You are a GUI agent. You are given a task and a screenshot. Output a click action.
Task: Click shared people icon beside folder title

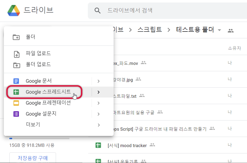pos(231,31)
